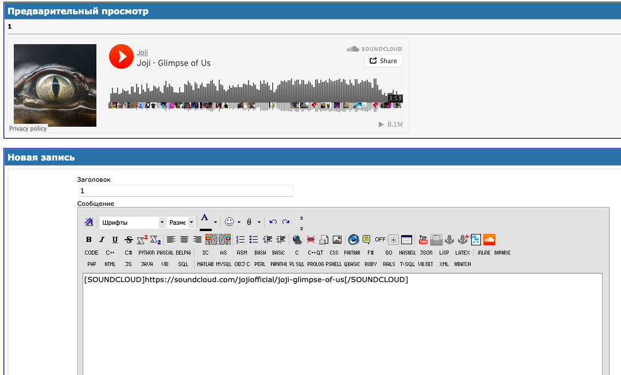This screenshot has width=621, height=375.
Task: Click the Remove Formatting icon
Action: coord(89,222)
